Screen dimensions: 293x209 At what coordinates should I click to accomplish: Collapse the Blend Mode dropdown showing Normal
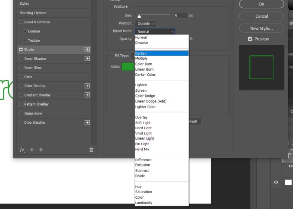tap(155, 31)
